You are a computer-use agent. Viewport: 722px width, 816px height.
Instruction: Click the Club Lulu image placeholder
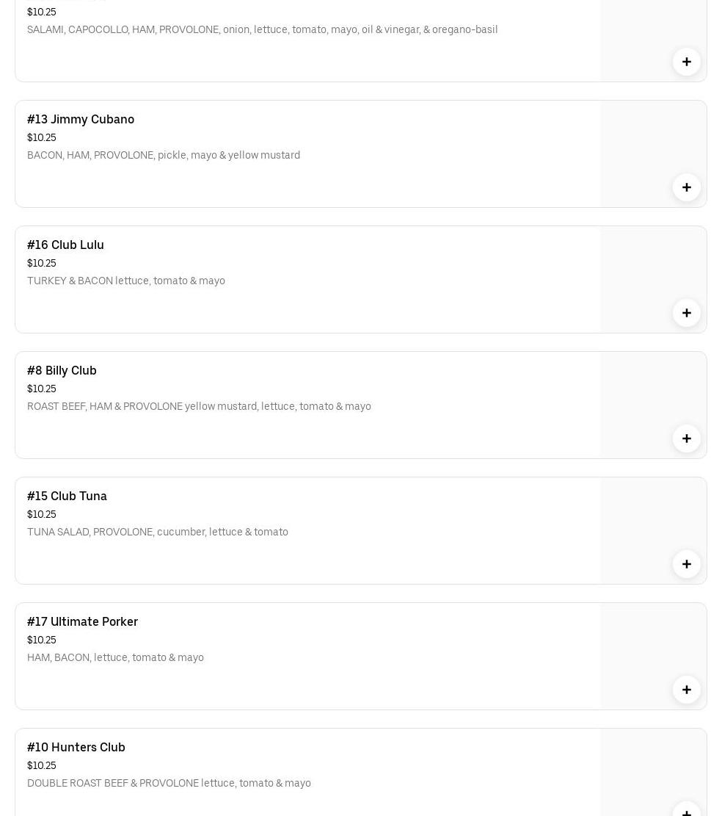coord(653,265)
